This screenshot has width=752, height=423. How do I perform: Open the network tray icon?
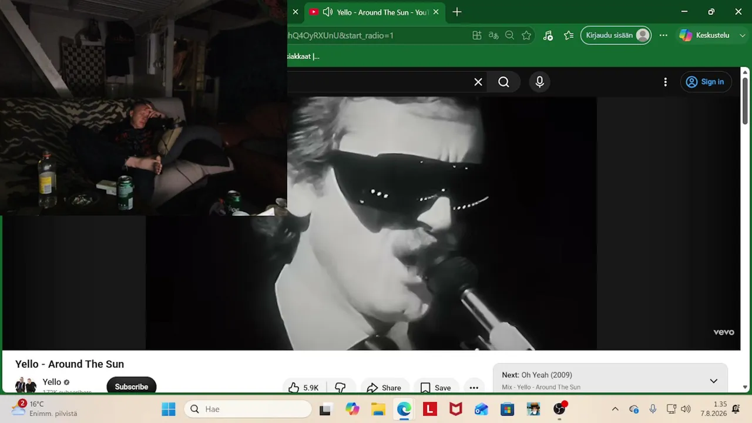[x=672, y=409]
